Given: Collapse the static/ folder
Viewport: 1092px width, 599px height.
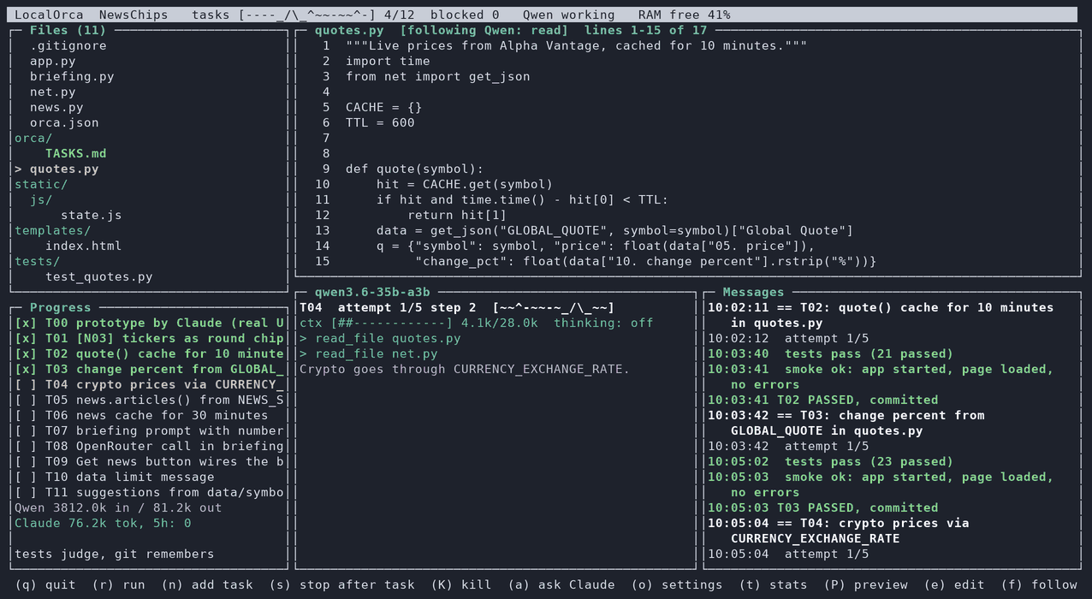Looking at the screenshot, I should pyautogui.click(x=41, y=184).
